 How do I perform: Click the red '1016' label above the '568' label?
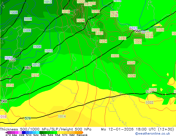point(10,85)
